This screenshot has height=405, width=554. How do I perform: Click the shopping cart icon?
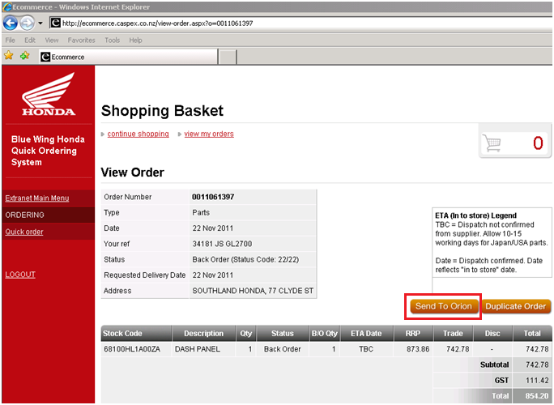tap(492, 143)
